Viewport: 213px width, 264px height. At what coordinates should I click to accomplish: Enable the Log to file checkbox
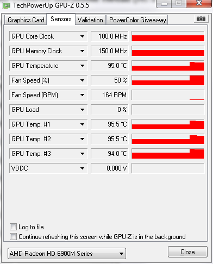[13, 227]
